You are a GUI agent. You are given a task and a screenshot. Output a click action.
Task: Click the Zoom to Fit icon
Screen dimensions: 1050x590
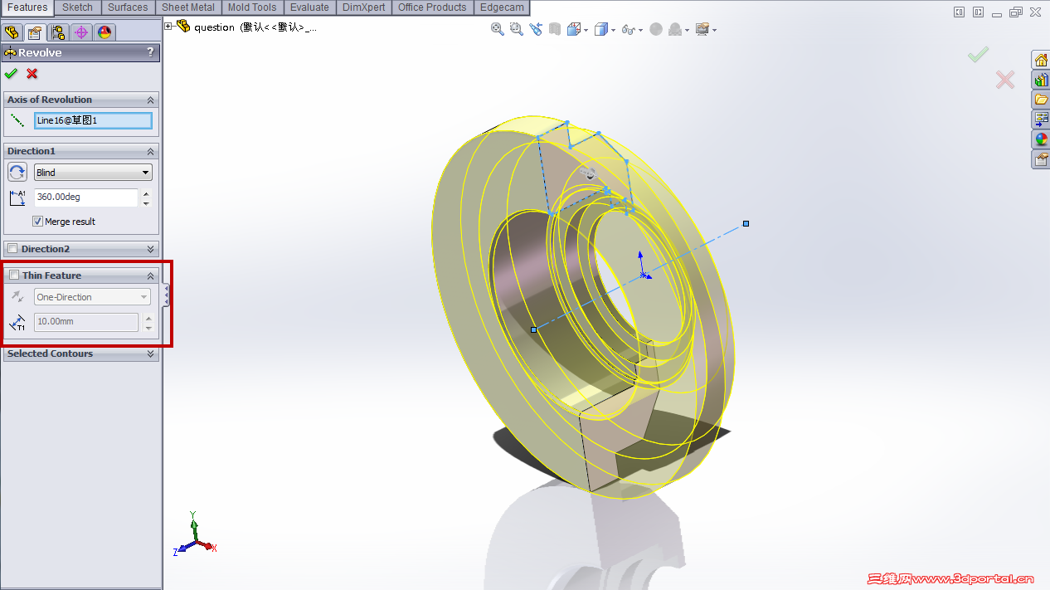(498, 29)
